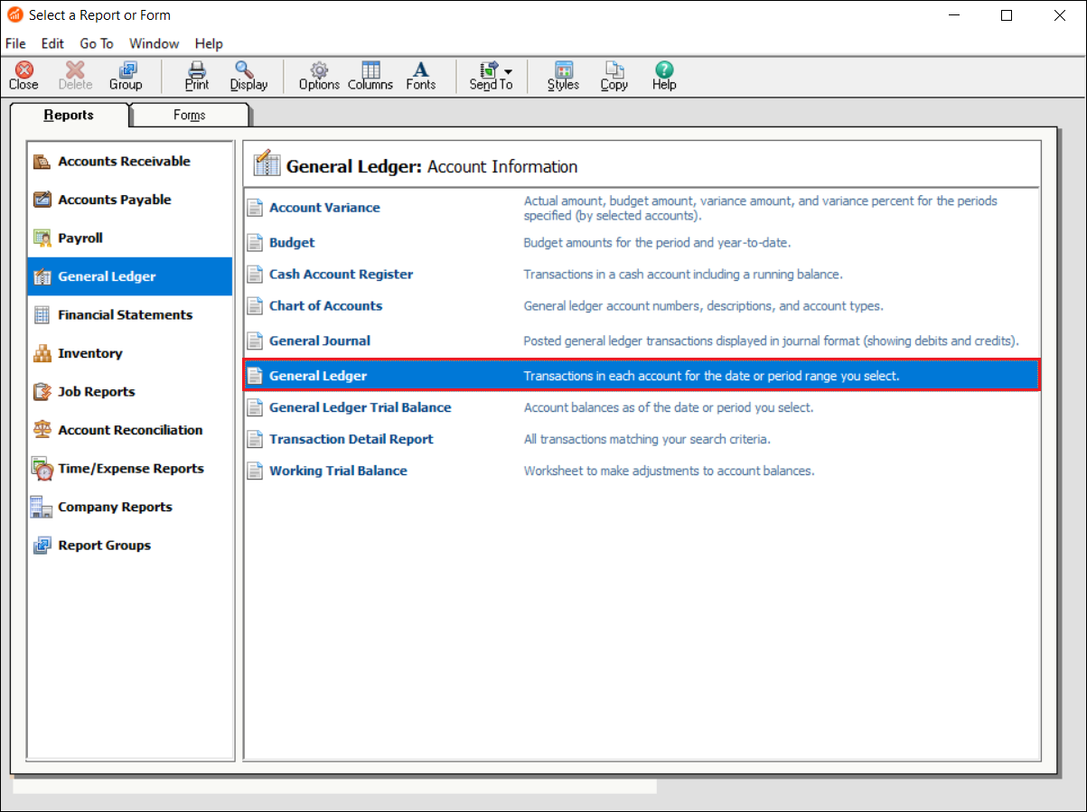Open the File menu

click(15, 43)
